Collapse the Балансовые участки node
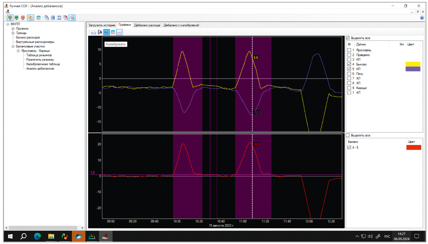Image resolution: width=428 pixels, height=244 pixels. pos(13,47)
